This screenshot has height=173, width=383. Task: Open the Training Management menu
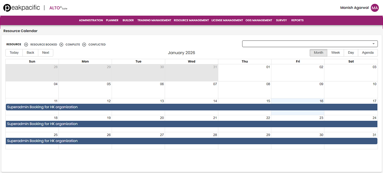(x=154, y=20)
